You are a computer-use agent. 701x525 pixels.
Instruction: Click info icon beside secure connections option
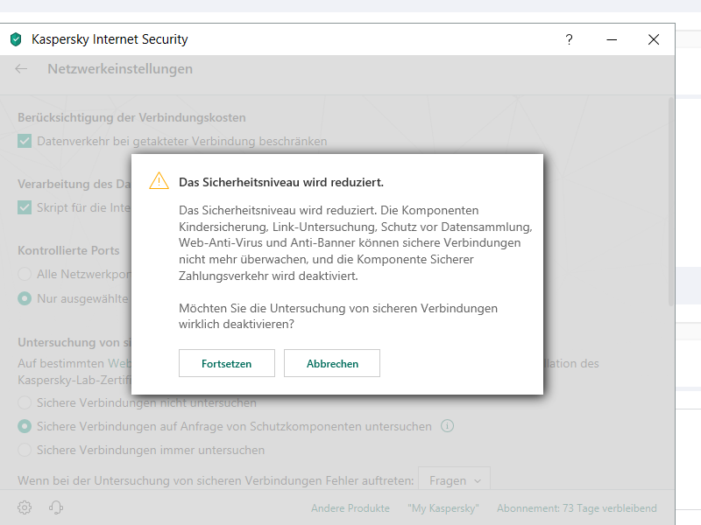[x=447, y=426]
